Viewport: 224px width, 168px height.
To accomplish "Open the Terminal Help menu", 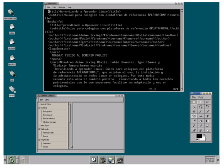I will pyautogui.click(x=69, y=7).
